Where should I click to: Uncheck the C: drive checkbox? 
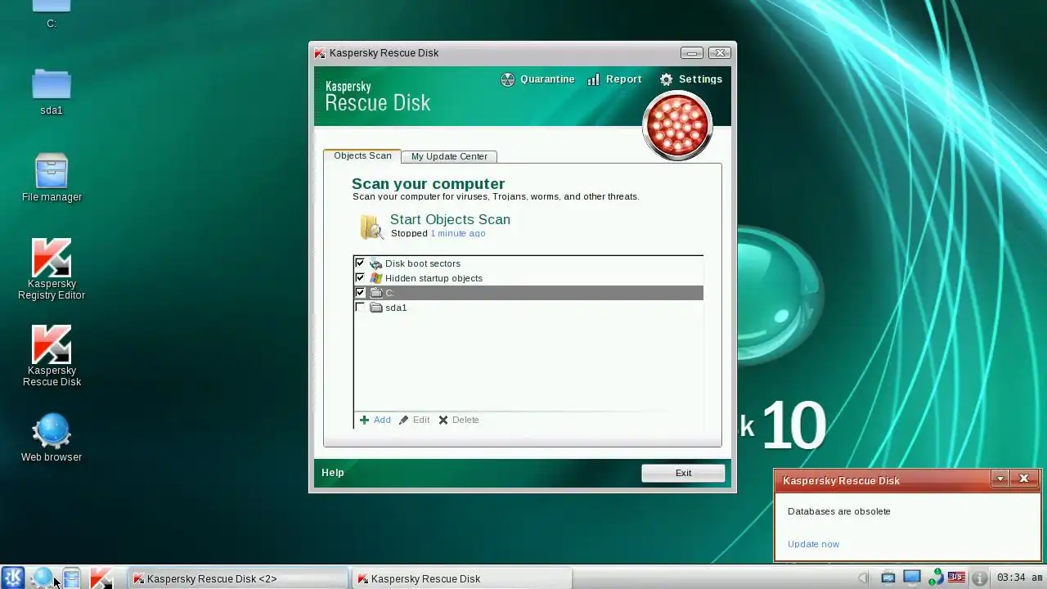tap(360, 293)
